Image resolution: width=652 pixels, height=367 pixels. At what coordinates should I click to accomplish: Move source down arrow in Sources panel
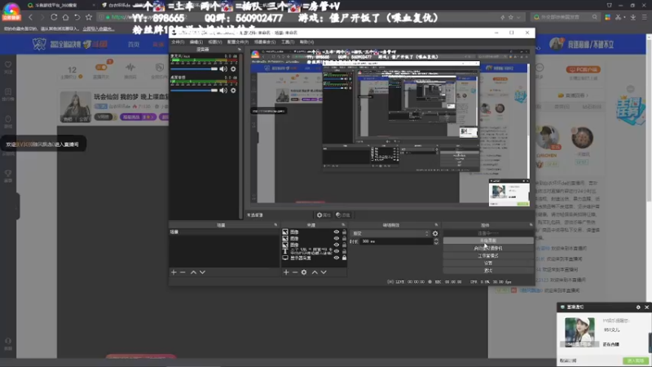[x=324, y=272]
